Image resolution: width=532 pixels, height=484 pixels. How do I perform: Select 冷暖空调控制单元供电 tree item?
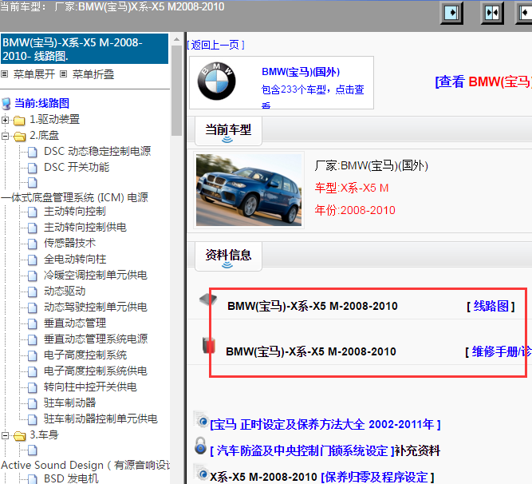tap(96, 276)
